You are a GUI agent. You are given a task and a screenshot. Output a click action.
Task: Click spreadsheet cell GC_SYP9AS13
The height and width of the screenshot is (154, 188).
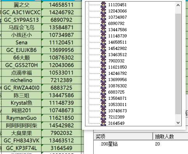[21, 20]
